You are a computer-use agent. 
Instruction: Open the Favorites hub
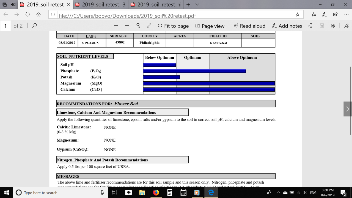point(314,15)
